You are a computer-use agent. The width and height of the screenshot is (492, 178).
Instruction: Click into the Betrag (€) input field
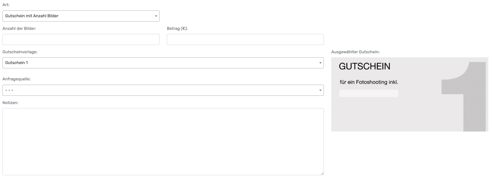tap(245, 39)
